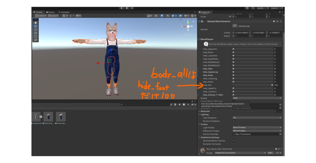This screenshot has width=316, height=163.
Task: Open grid visibility settings icon
Action: pos(64,16)
